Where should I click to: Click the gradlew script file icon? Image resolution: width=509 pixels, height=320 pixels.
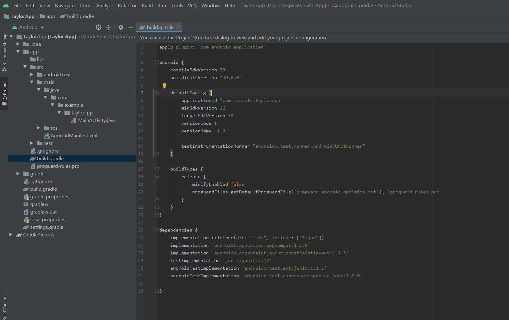click(26, 204)
